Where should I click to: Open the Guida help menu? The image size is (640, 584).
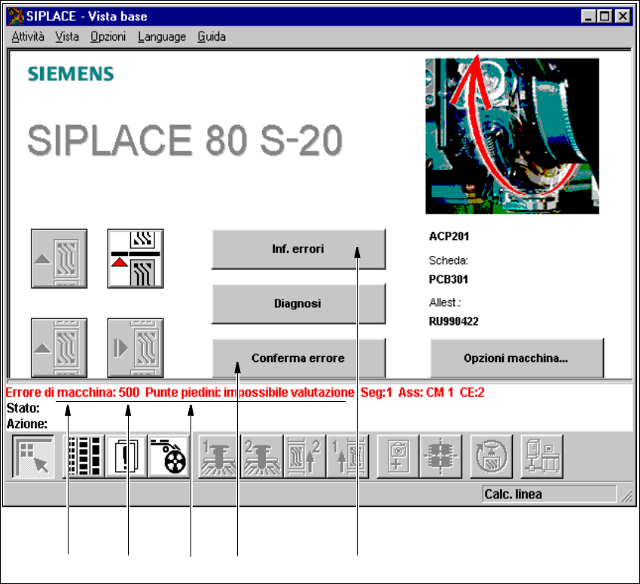coord(212,37)
